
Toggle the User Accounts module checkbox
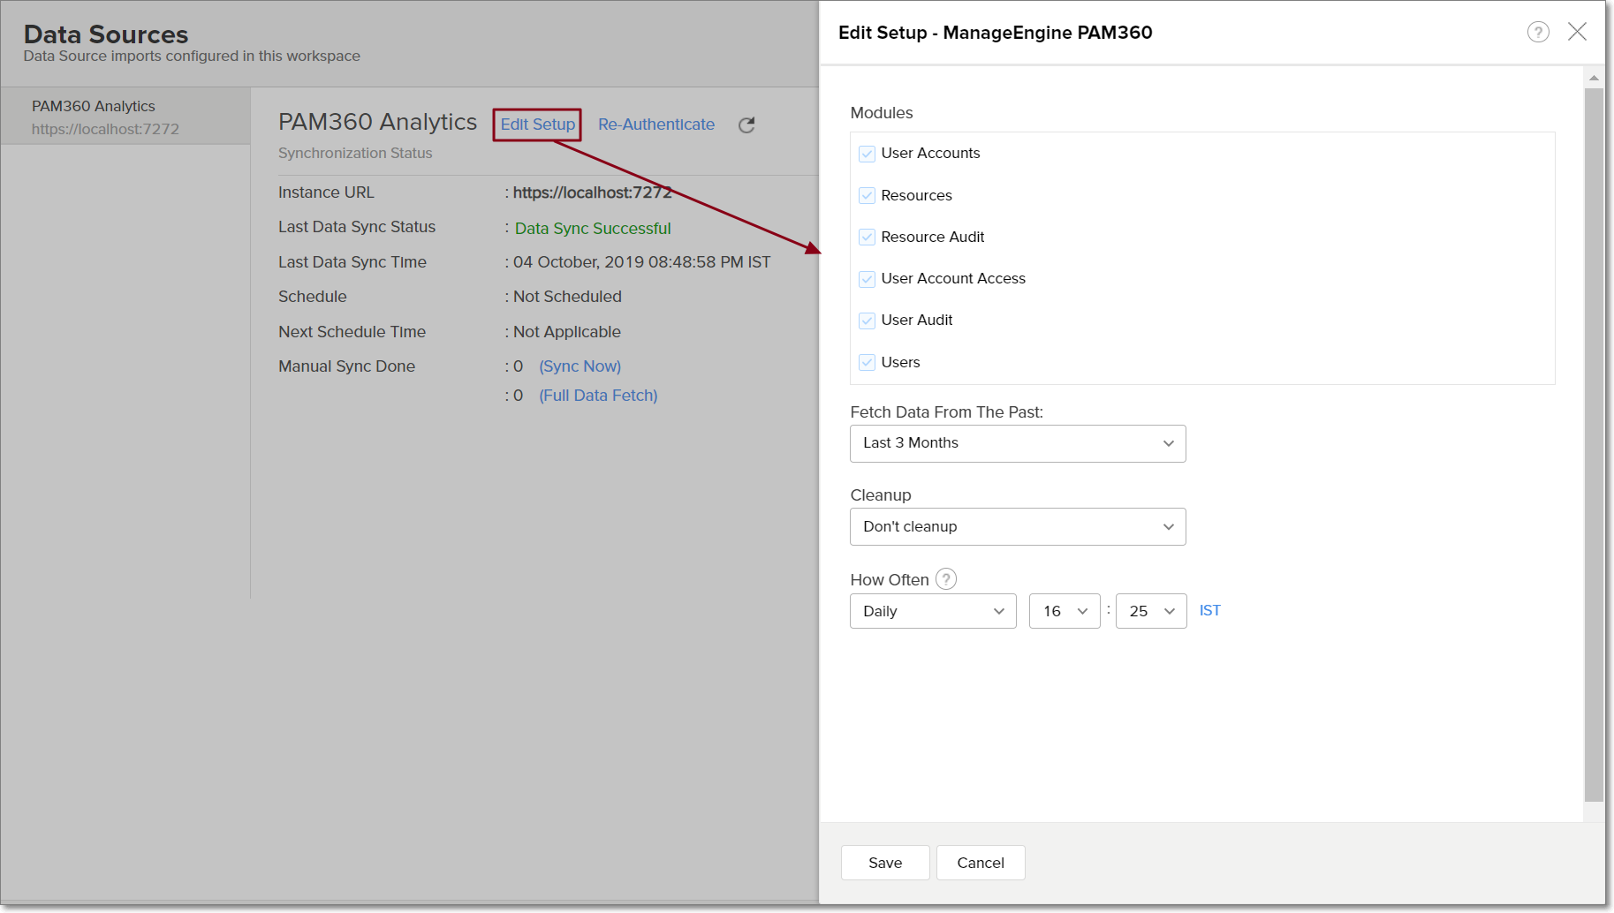867,154
